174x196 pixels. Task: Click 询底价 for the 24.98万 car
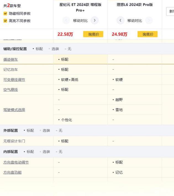click(x=147, y=34)
